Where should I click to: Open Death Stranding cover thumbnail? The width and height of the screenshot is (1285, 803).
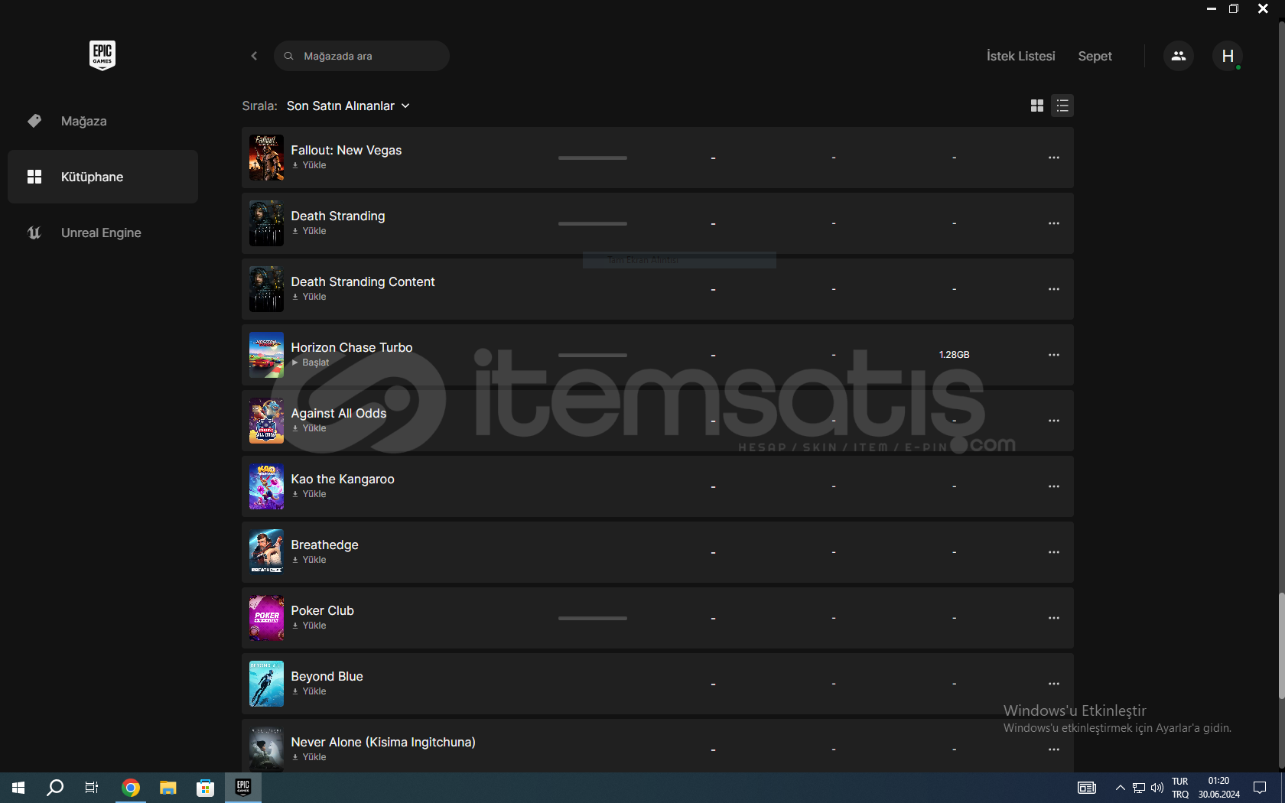click(266, 223)
